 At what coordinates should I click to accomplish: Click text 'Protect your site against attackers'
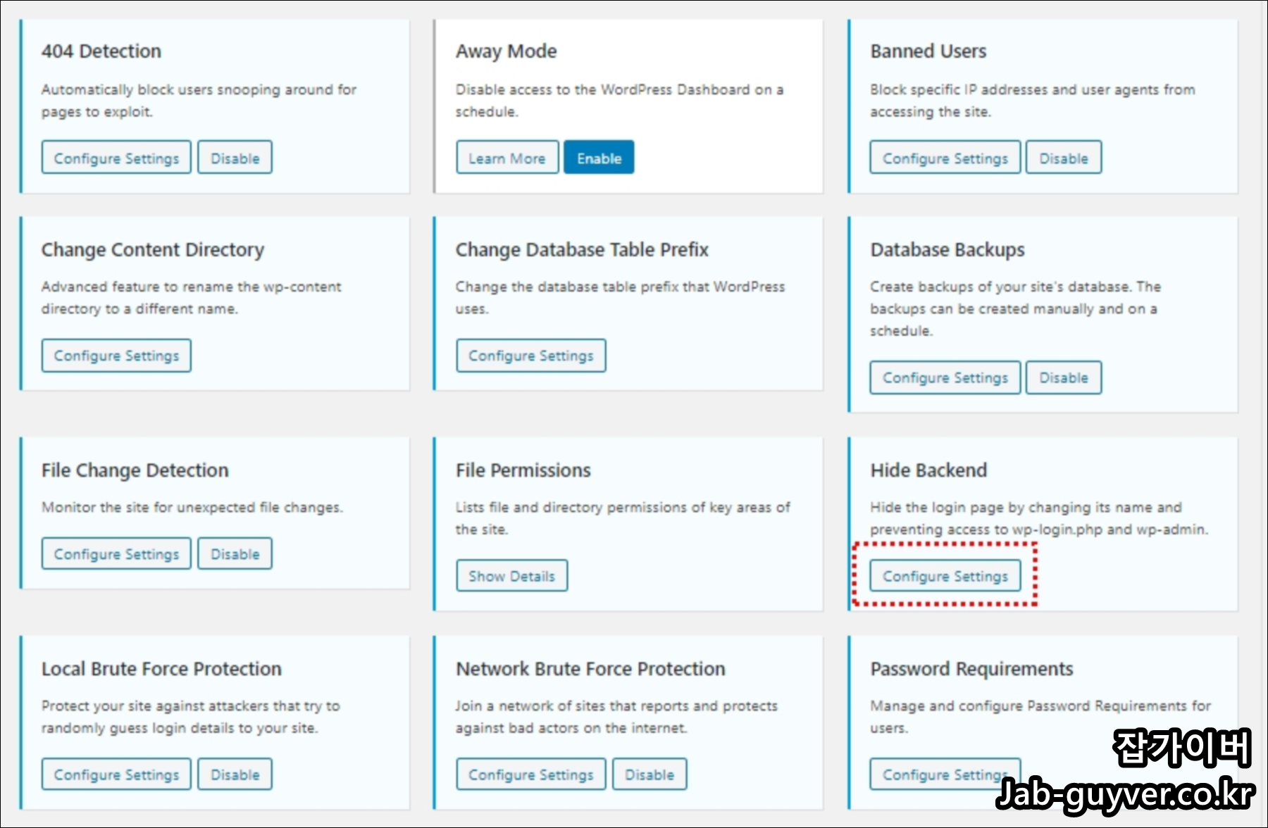155,705
